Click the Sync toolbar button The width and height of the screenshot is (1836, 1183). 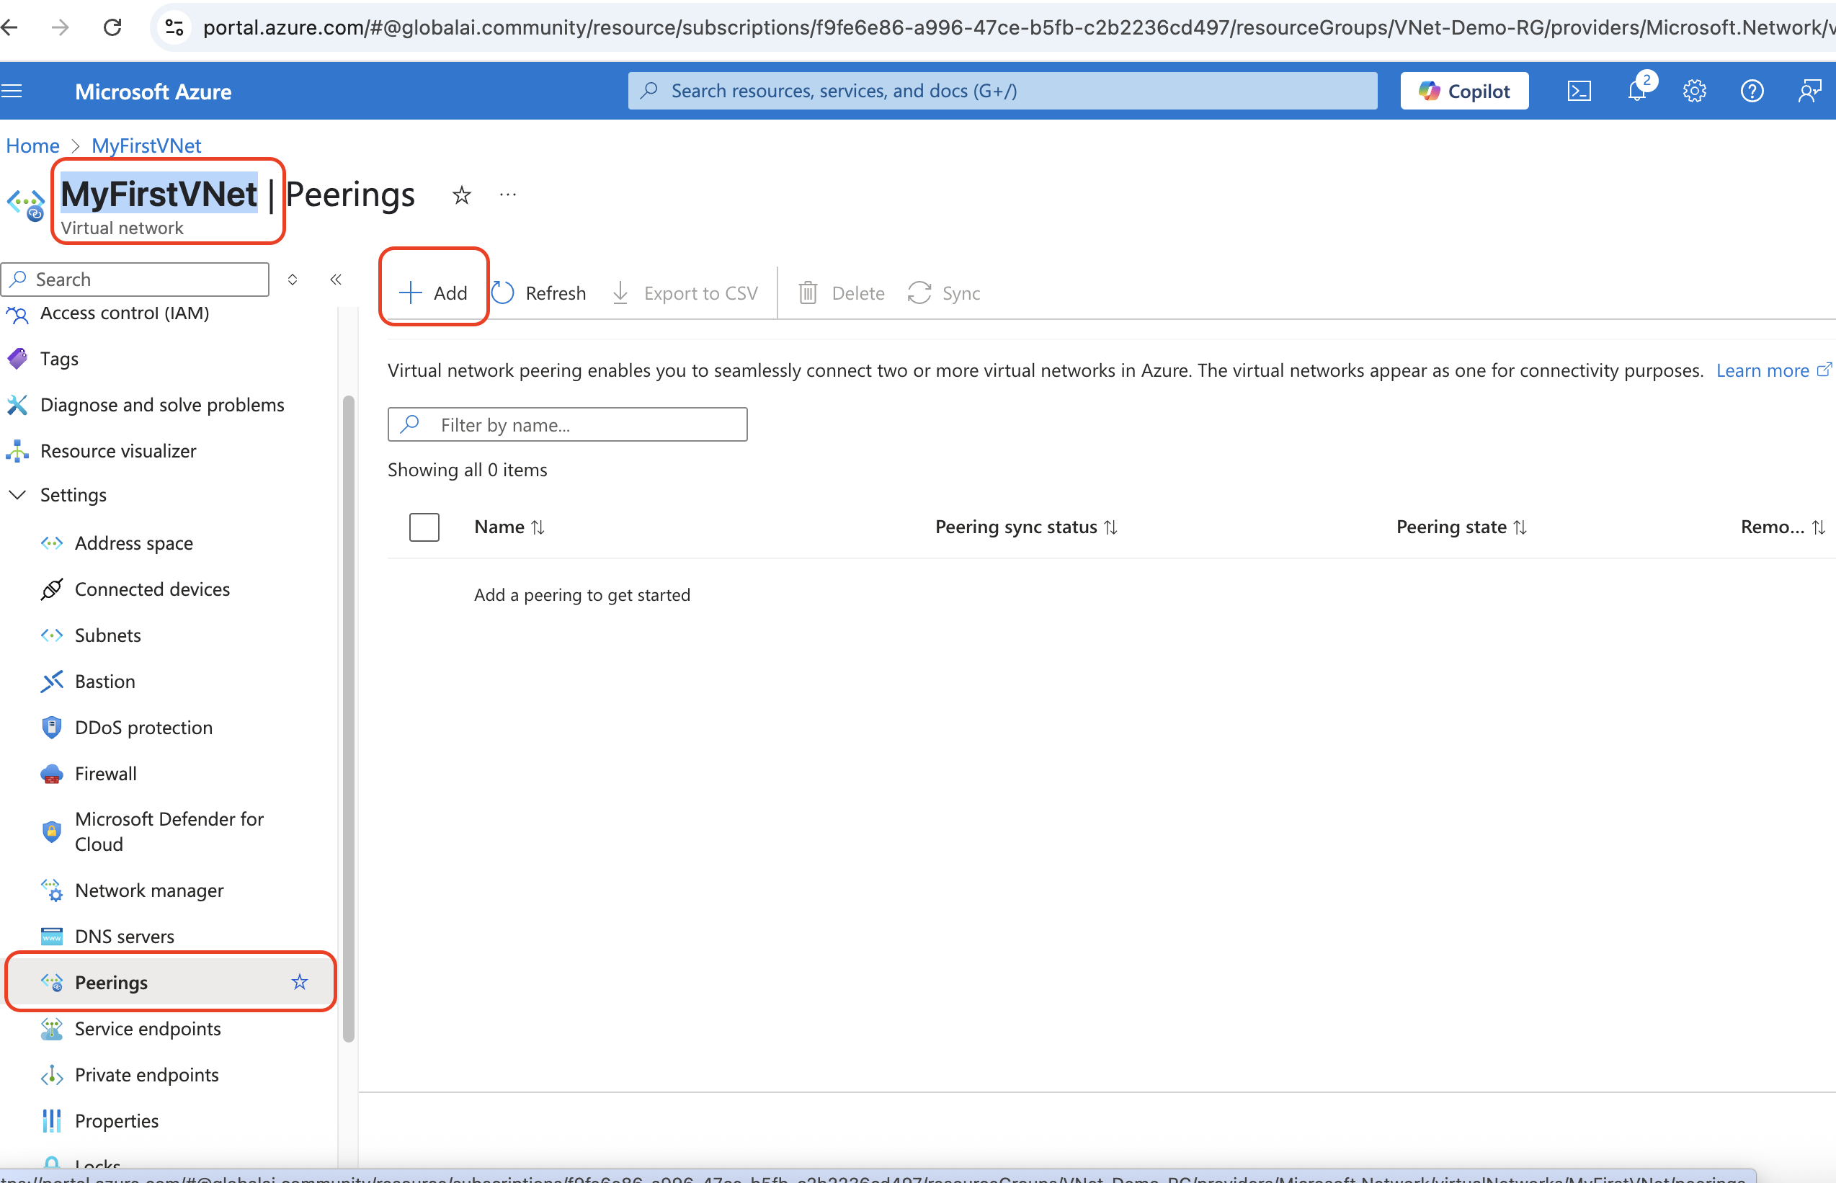[x=943, y=293]
